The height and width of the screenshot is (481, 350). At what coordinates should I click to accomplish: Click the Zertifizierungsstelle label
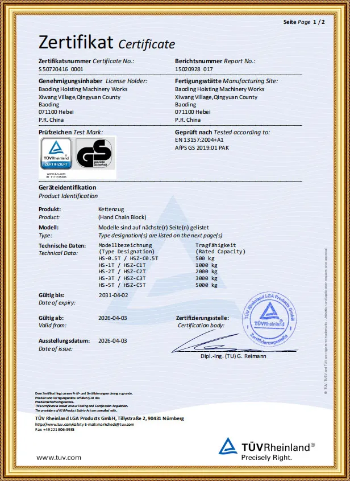pos(202,318)
